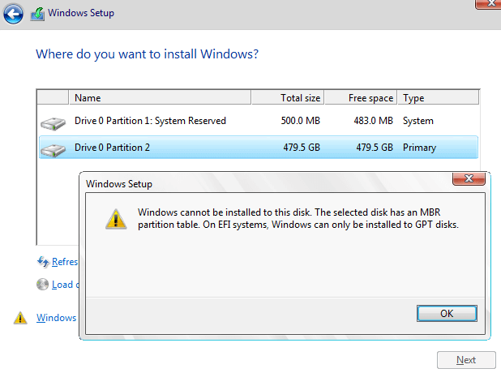Select the Drive 0 Partition 2 disk icon
The image size is (501, 373).
click(x=53, y=150)
